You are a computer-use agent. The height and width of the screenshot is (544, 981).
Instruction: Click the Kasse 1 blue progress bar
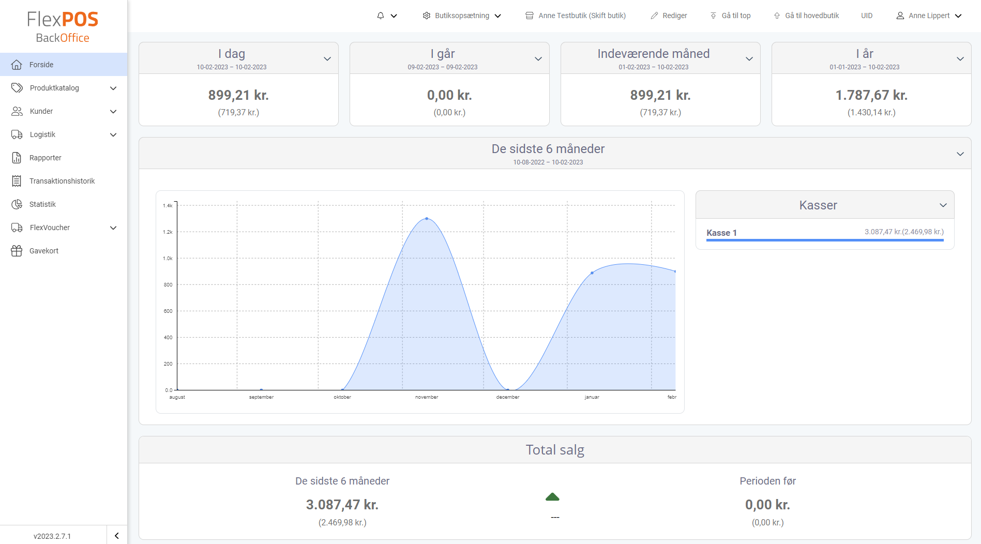tap(825, 240)
